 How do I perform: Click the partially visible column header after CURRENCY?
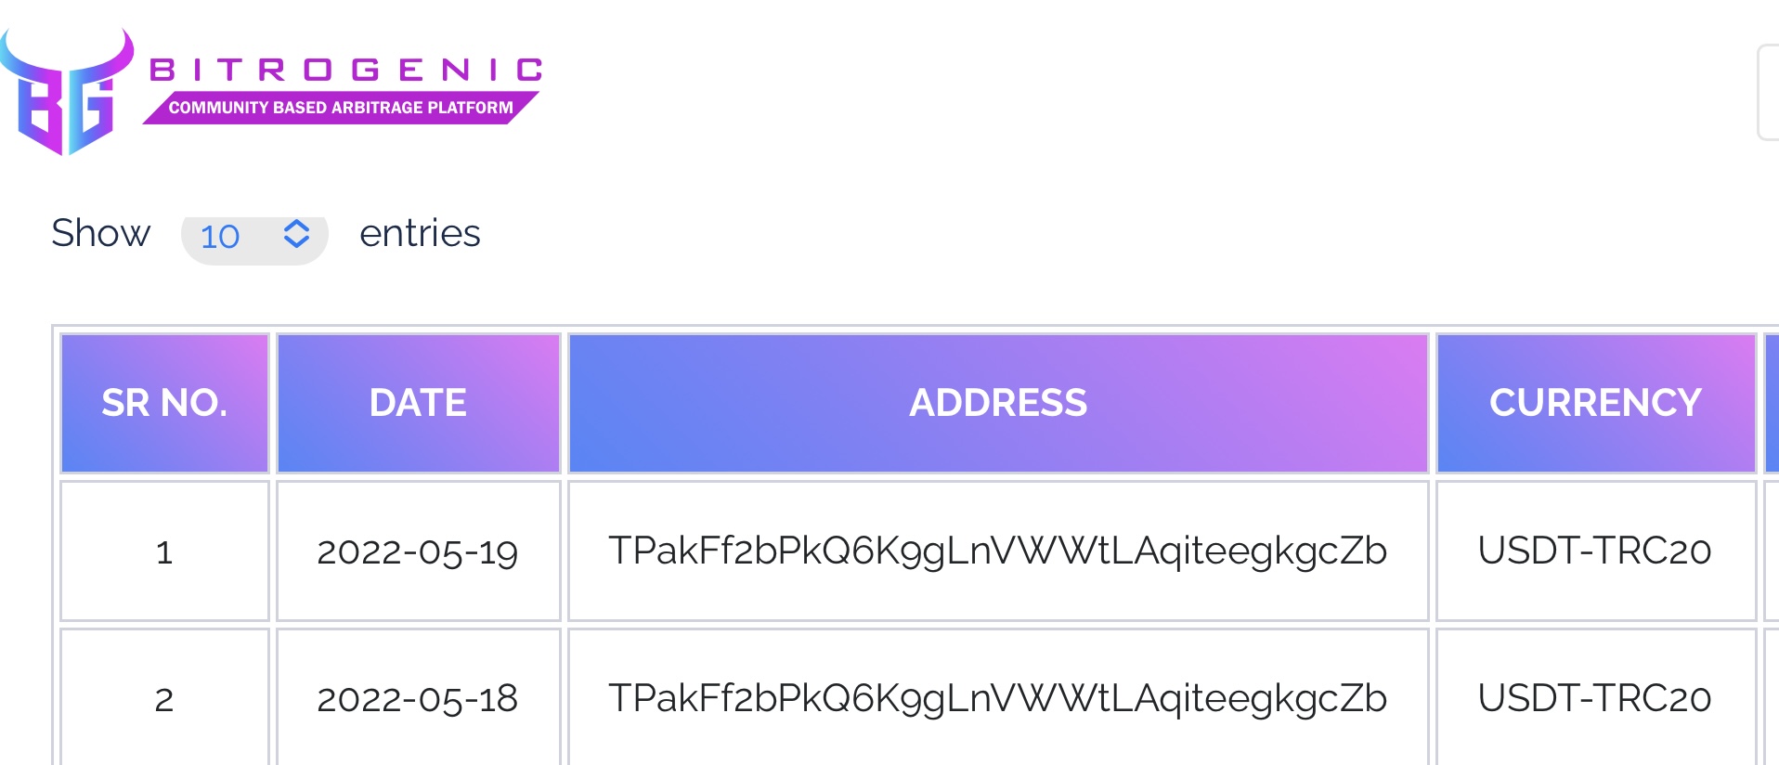[x=1772, y=403]
